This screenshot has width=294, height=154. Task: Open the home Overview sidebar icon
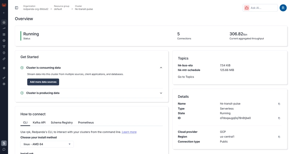[x=4, y=22]
